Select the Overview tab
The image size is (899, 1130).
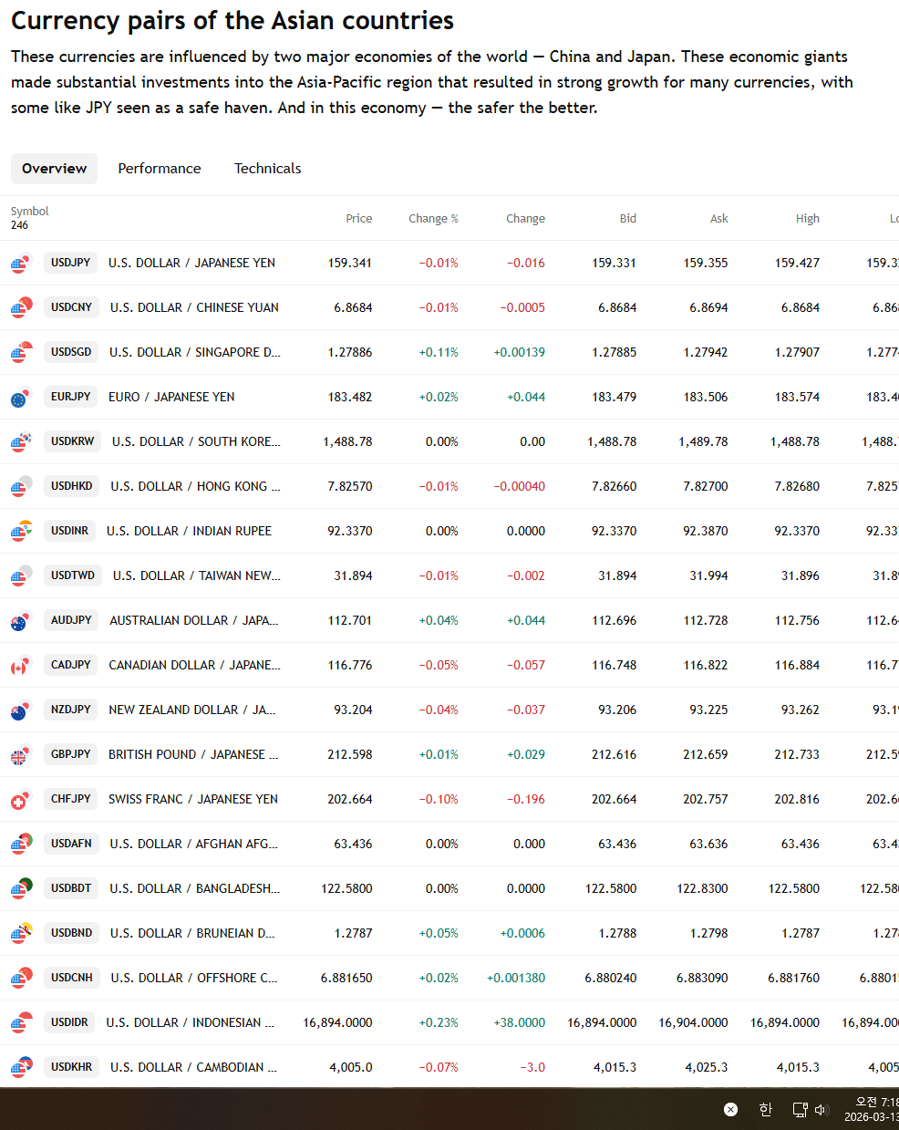coord(54,169)
